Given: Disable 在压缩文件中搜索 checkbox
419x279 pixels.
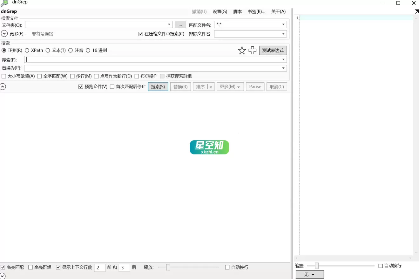Looking at the screenshot, I should [x=140, y=34].
